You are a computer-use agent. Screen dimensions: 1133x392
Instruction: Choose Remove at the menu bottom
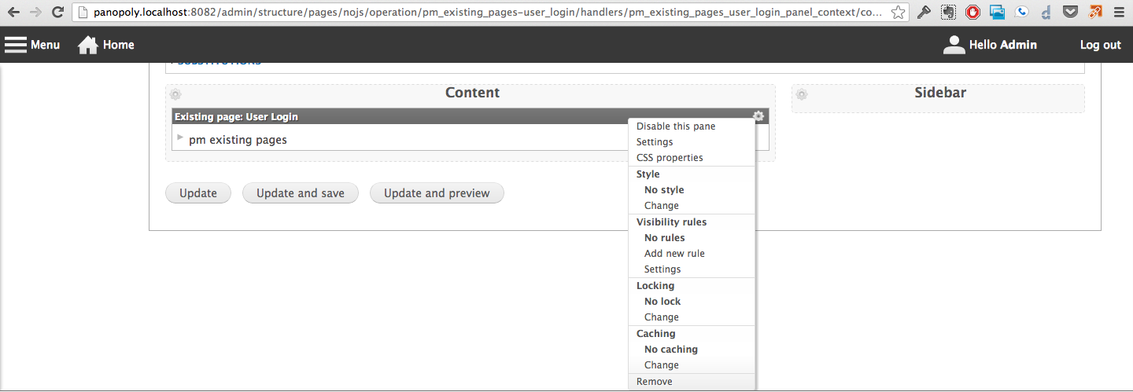point(655,382)
